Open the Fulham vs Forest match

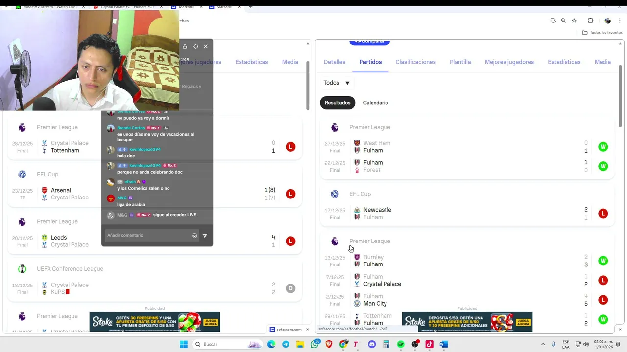click(x=467, y=166)
